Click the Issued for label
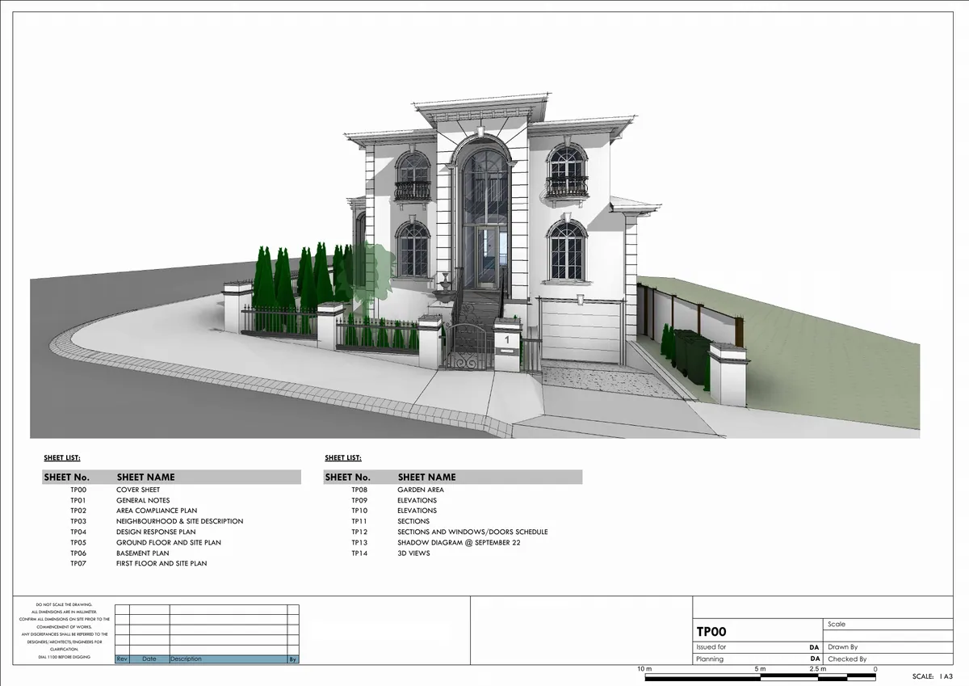This screenshot has width=969, height=686. tap(711, 647)
